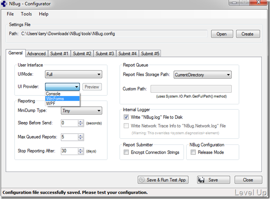Click the status message 'Configuration file successfully saved'
270x199 pixels.
point(75,192)
